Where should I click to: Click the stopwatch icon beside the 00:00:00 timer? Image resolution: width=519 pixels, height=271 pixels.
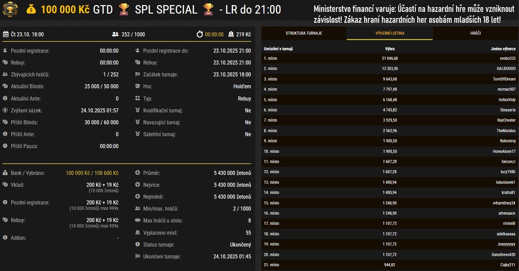click(199, 34)
